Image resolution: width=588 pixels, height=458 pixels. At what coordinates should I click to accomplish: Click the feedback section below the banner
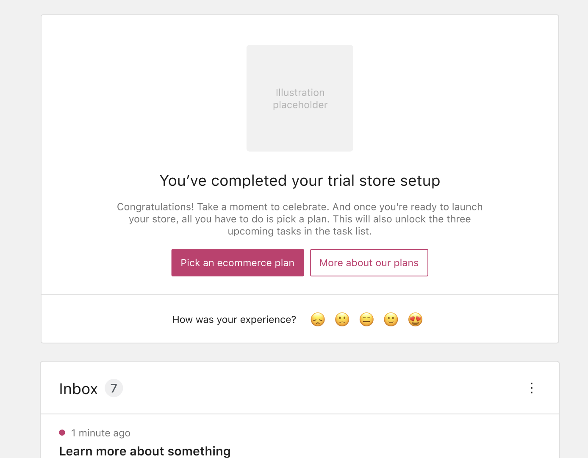[x=300, y=319]
